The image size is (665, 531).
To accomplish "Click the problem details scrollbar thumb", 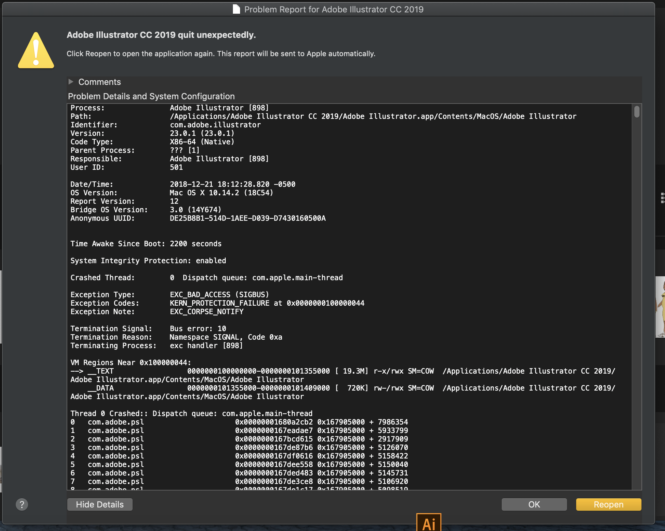I will pyautogui.click(x=637, y=112).
